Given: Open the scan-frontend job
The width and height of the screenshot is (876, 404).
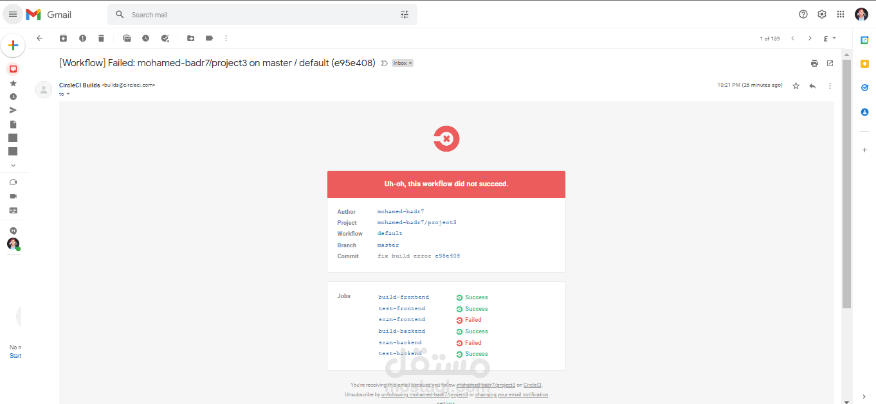Looking at the screenshot, I should 401,319.
